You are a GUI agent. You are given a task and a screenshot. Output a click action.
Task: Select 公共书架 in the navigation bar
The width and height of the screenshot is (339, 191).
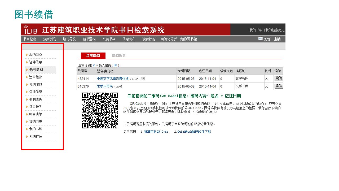(x=109, y=39)
